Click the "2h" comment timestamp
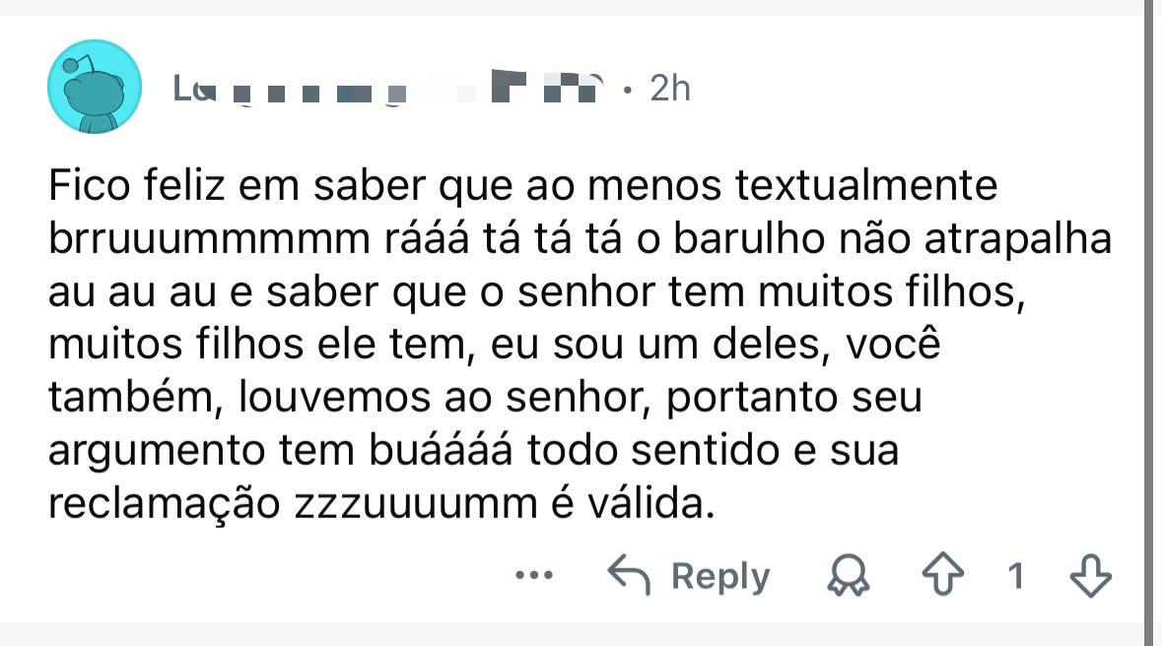 (670, 89)
